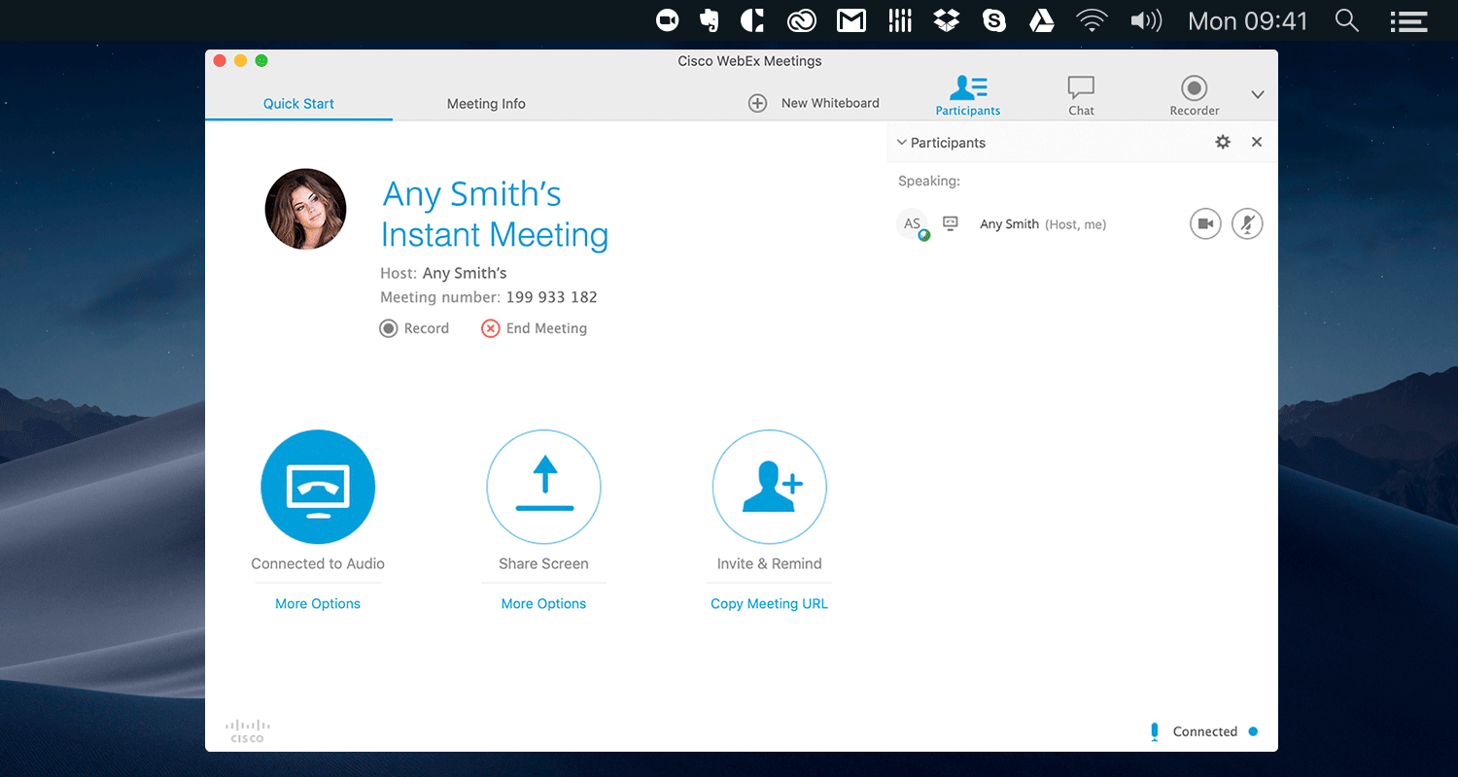Switch to the Quick Start tab

(x=298, y=103)
